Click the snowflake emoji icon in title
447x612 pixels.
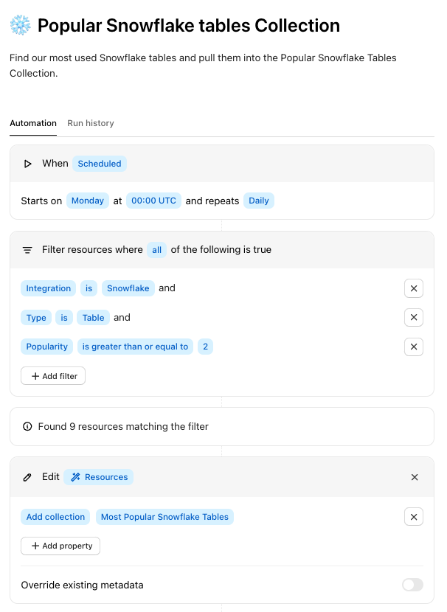pyautogui.click(x=20, y=26)
